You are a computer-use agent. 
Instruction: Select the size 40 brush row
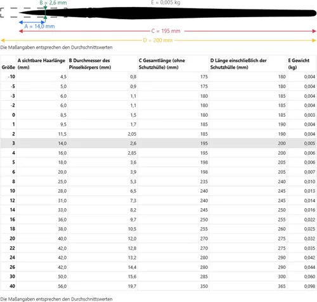(x=158, y=286)
